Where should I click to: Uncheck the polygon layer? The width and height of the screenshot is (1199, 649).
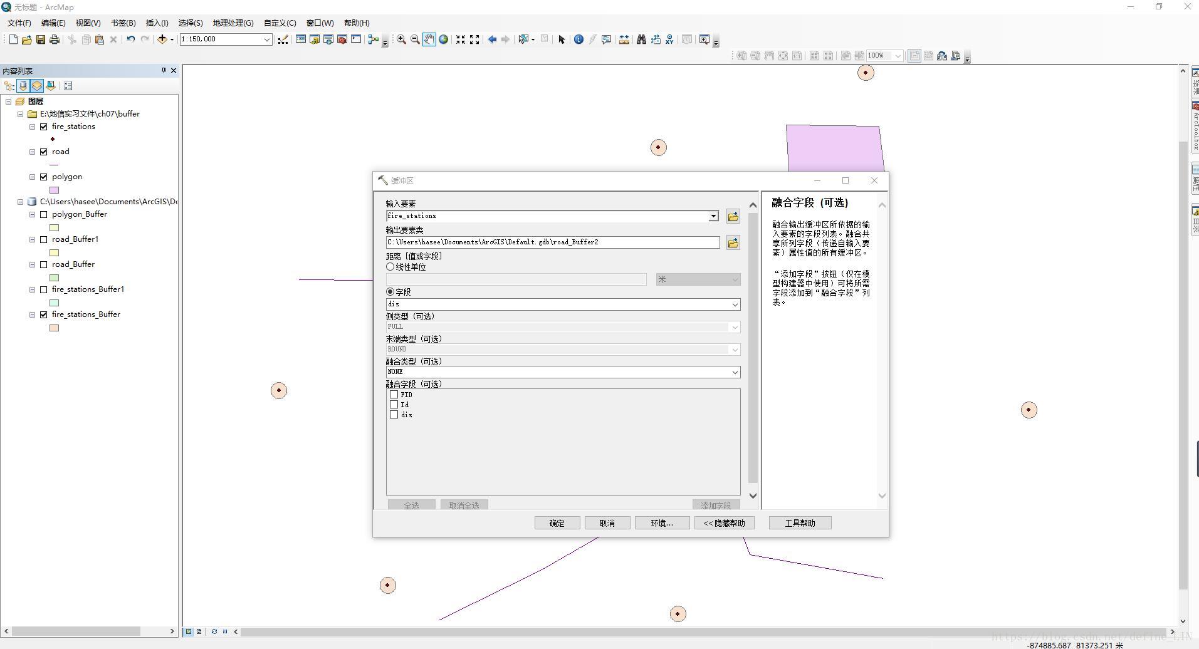point(44,177)
